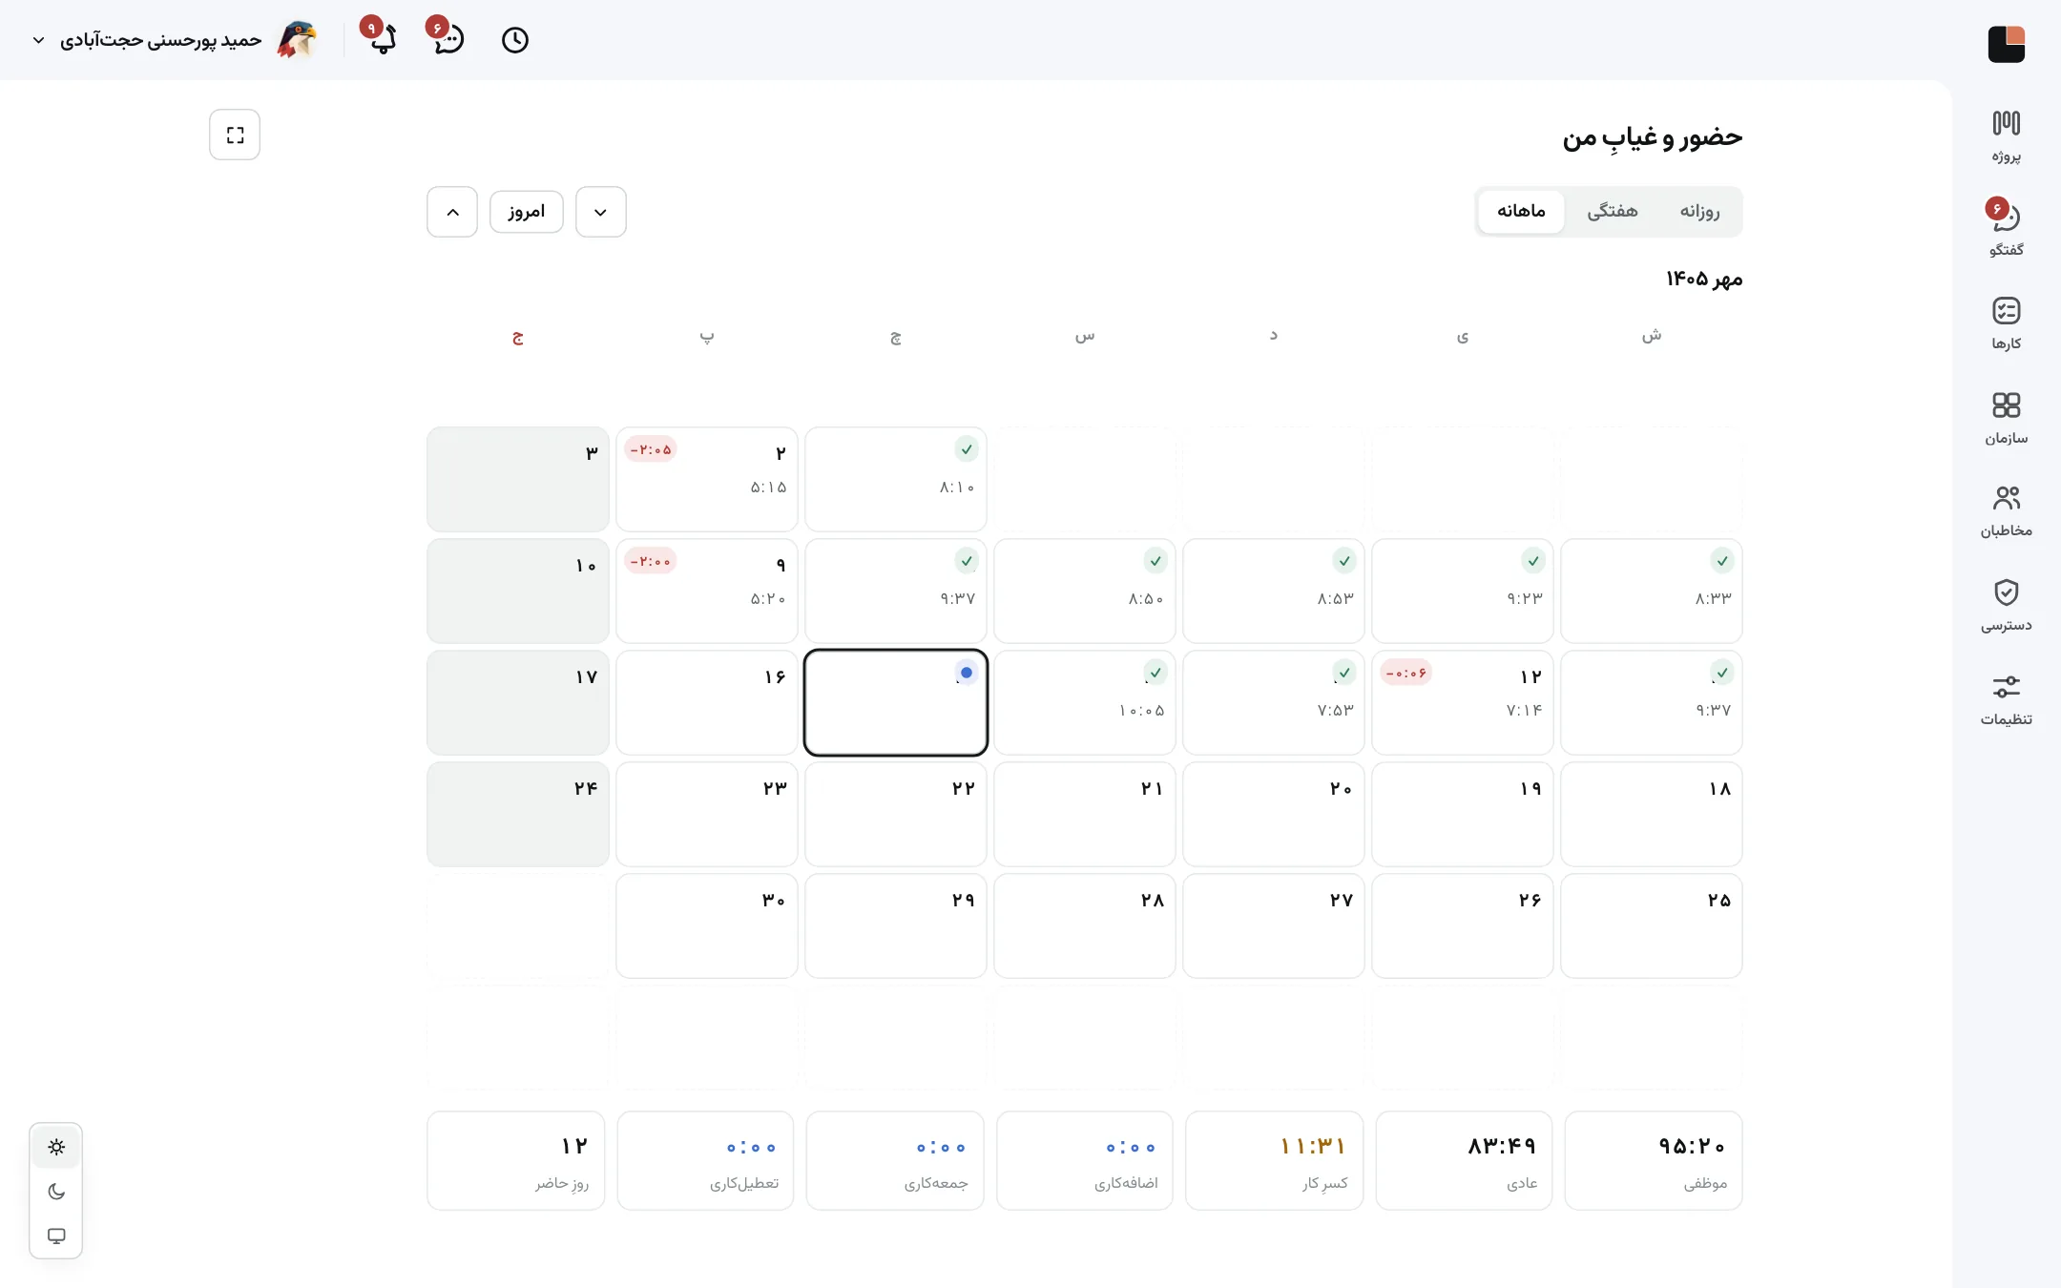Open the کارها (Tasks) sidebar icon
This screenshot has height=1288, width=2061.
point(2006,323)
